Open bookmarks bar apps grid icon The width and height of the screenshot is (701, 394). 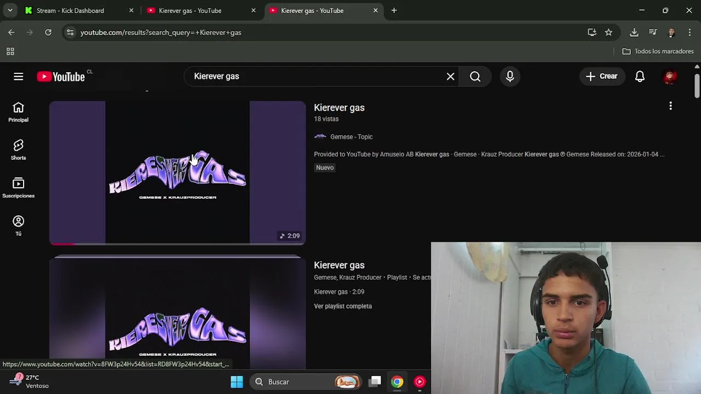[x=10, y=51]
